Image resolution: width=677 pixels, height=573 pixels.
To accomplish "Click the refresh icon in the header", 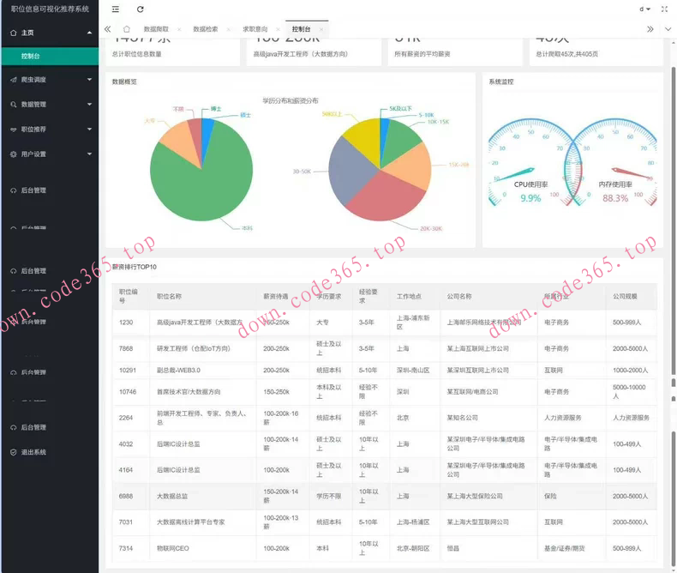I will 141,9.
